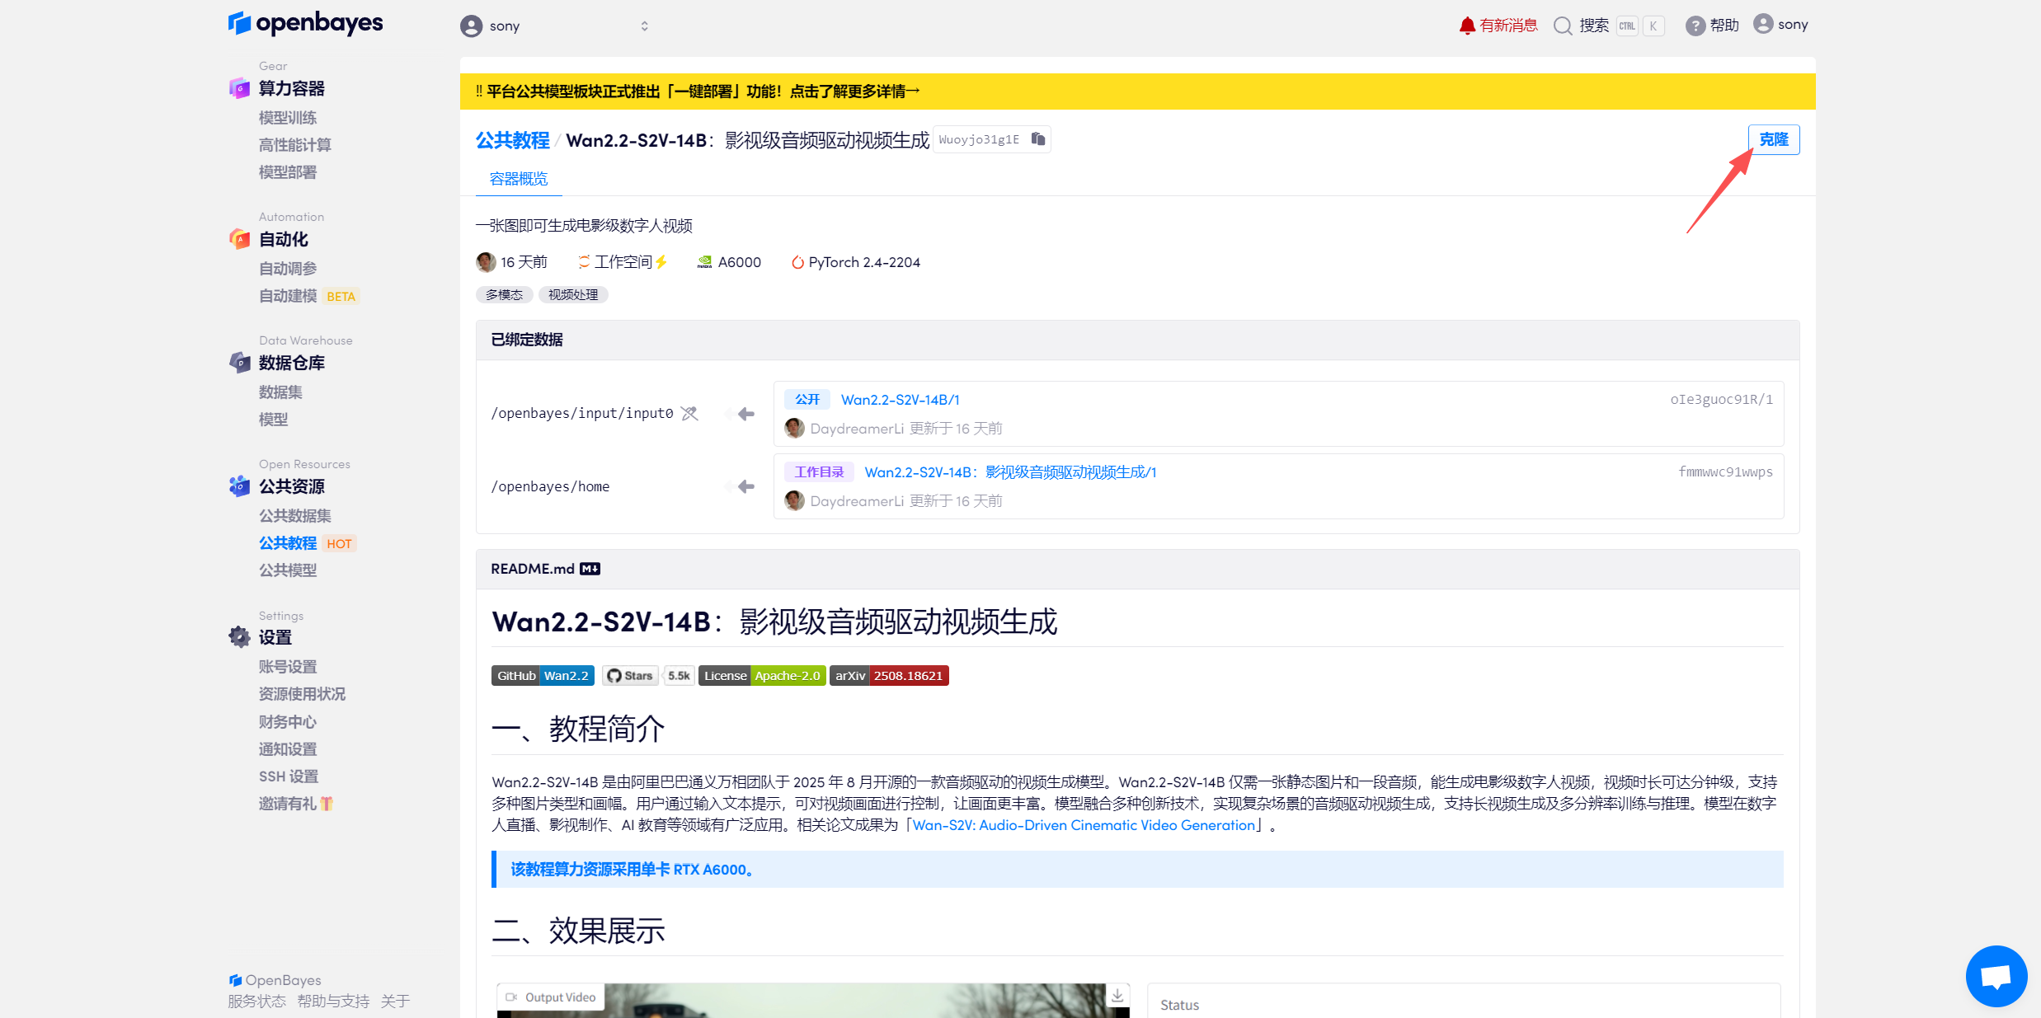The width and height of the screenshot is (2041, 1018).
Task: Click the help question mark icon
Action: pyautogui.click(x=1695, y=26)
